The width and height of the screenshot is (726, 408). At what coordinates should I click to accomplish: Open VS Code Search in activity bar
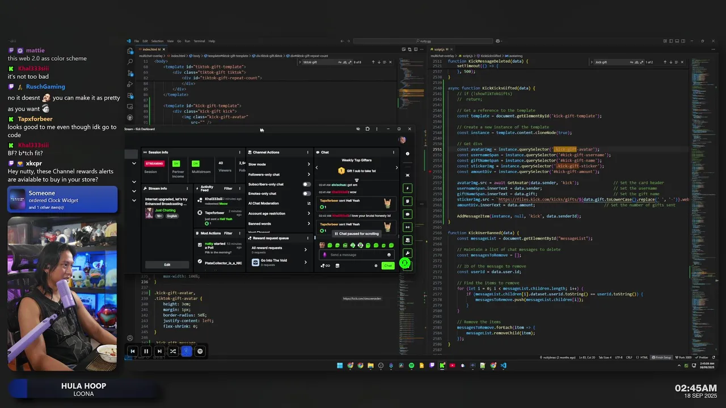tap(130, 62)
